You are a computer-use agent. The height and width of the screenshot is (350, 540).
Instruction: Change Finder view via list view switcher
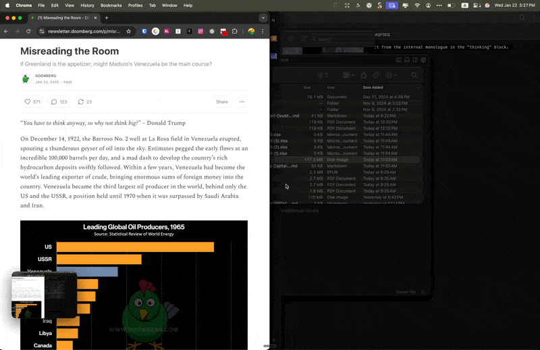pos(323,75)
